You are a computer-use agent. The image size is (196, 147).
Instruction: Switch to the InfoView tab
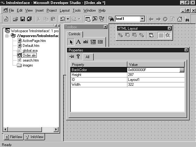pyautogui.click(x=34, y=137)
